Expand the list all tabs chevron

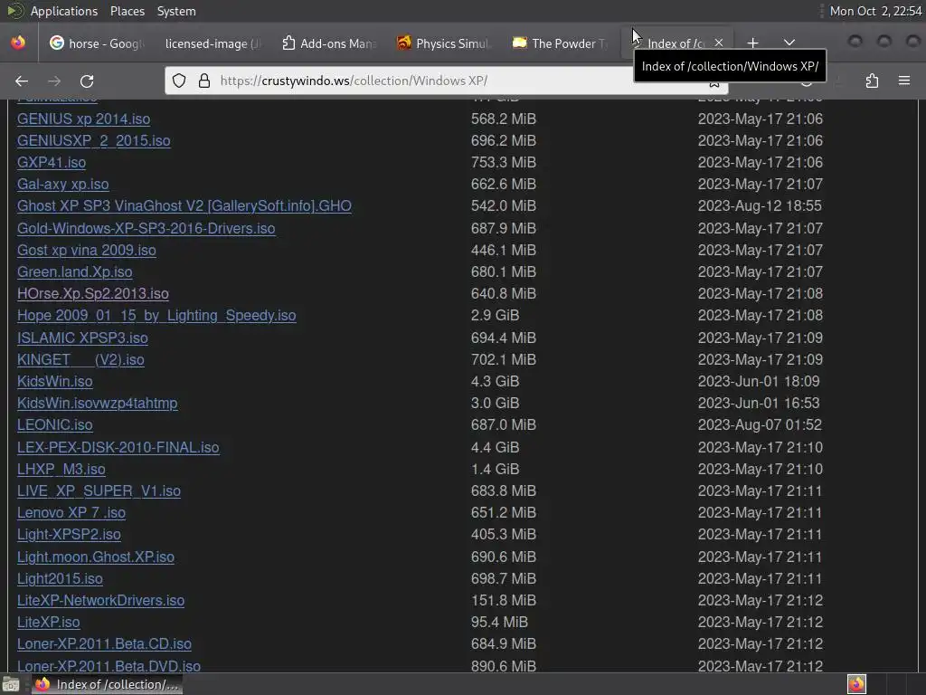789,43
